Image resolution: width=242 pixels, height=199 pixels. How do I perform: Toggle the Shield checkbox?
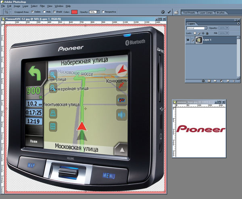(x=54, y=12)
